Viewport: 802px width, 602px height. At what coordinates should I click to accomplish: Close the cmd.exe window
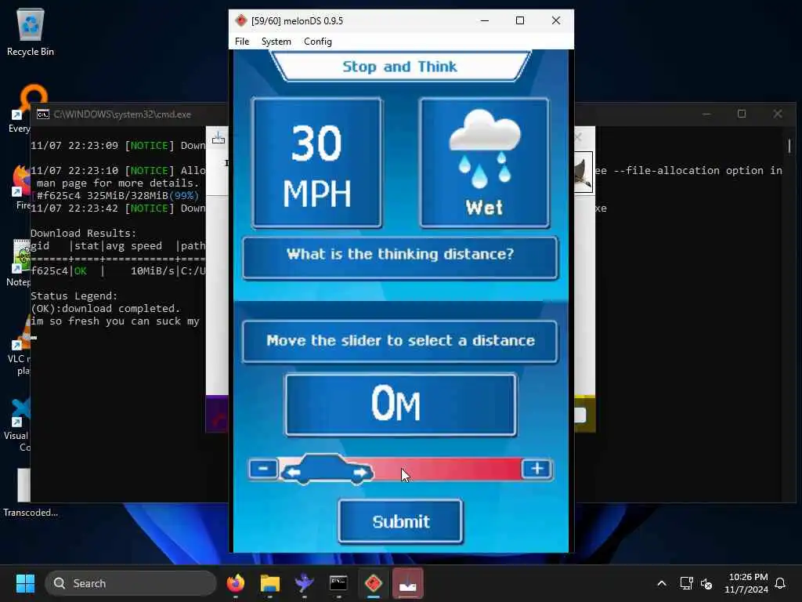[x=778, y=114]
